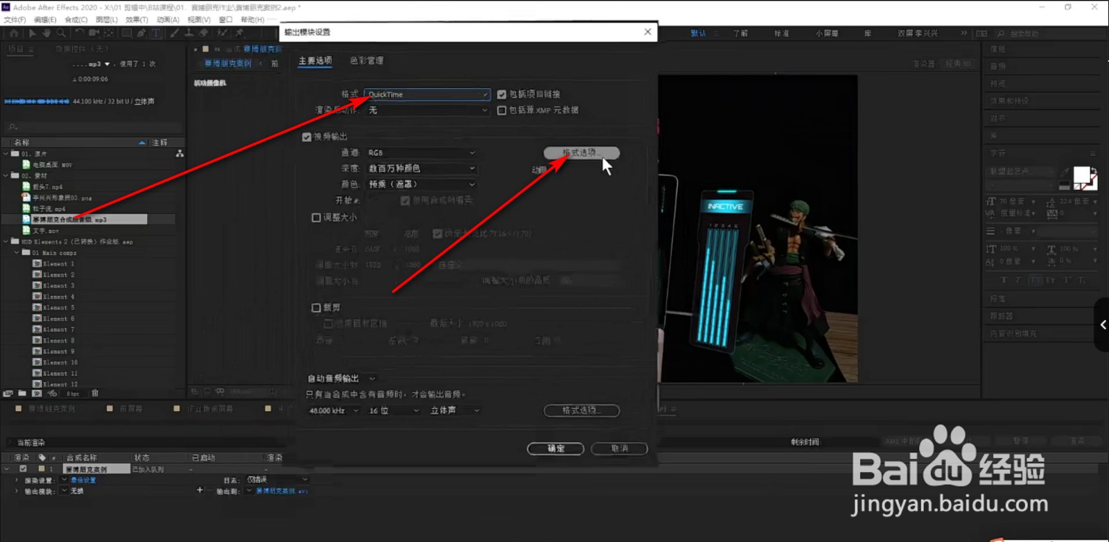Close the Output Module Settings dialog
The image size is (1109, 542).
pos(647,32)
